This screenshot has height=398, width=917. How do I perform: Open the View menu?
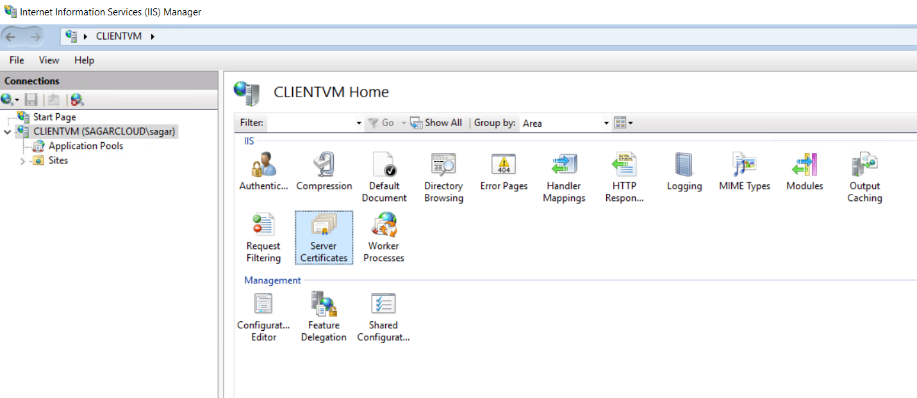49,60
